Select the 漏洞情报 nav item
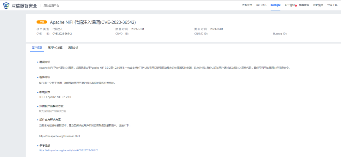 tap(275, 5)
